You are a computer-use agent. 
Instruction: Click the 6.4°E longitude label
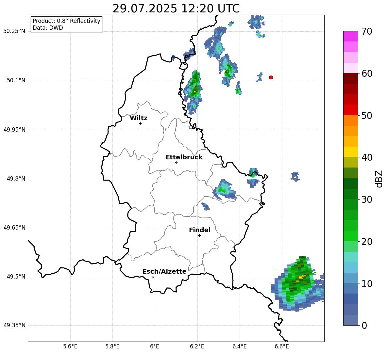239,346
